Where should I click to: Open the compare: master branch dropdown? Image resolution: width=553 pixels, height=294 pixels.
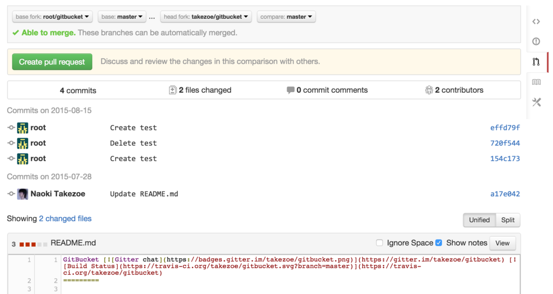(x=286, y=17)
